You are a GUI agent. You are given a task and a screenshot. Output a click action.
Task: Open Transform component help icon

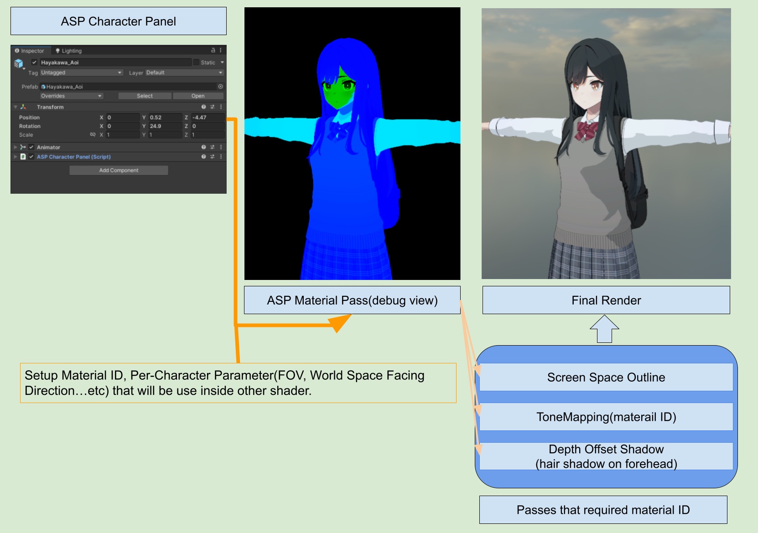(203, 107)
